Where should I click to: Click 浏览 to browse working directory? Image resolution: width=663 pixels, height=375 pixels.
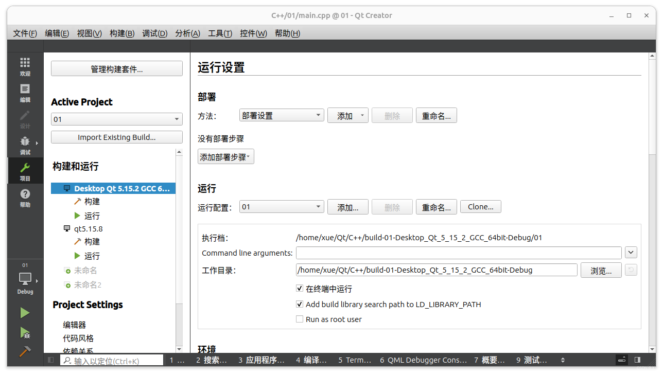(x=601, y=271)
